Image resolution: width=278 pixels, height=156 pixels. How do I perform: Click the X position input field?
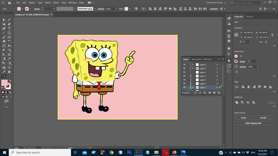[248, 32]
